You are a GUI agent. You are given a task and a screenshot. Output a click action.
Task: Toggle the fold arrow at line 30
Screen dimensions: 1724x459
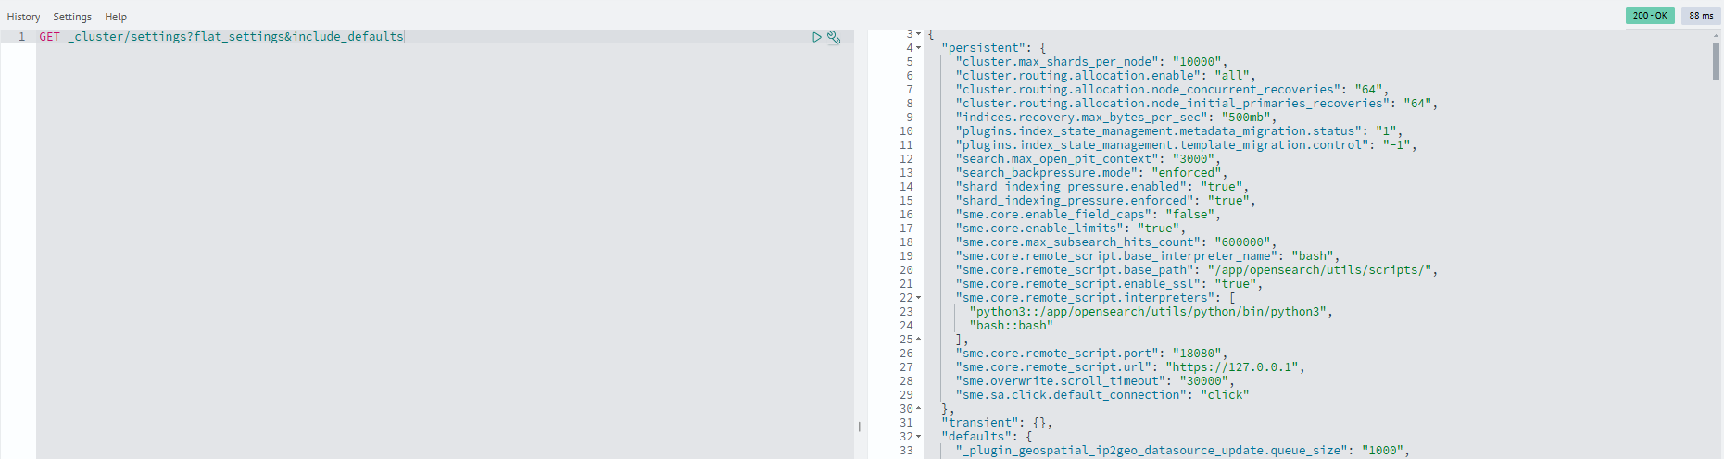[919, 409]
